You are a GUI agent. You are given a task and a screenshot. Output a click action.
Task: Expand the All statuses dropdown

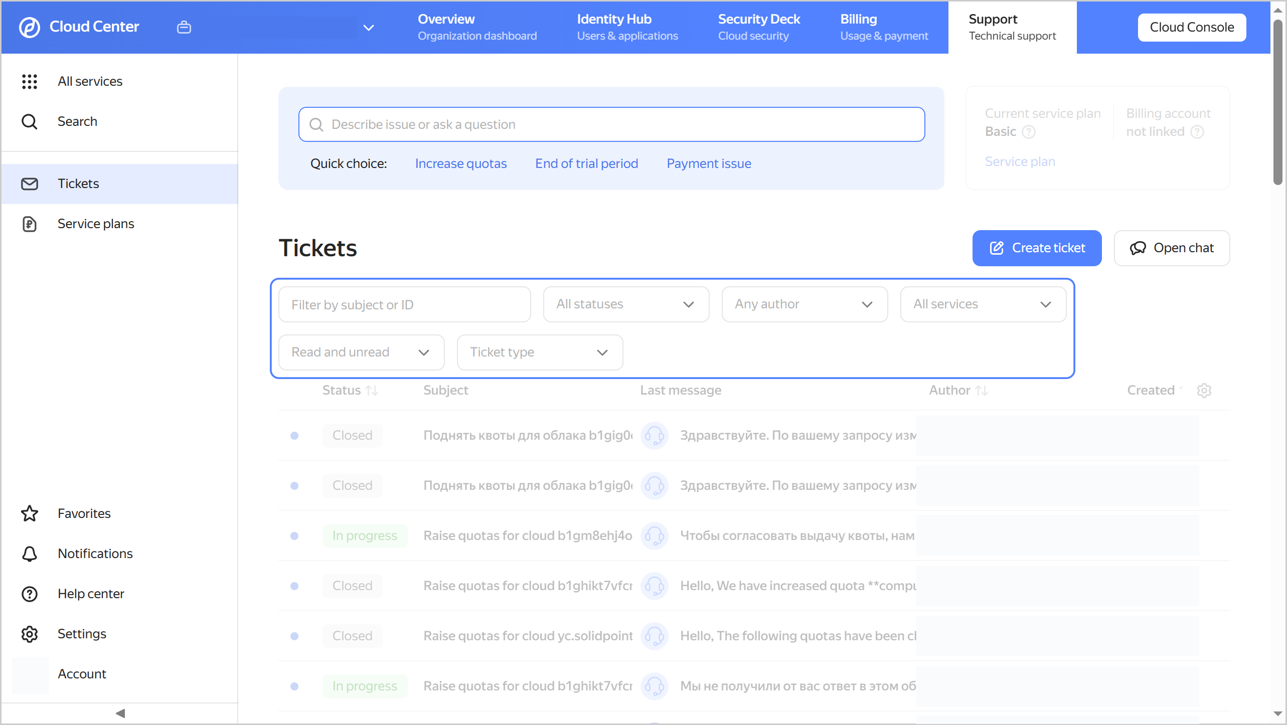(x=626, y=304)
